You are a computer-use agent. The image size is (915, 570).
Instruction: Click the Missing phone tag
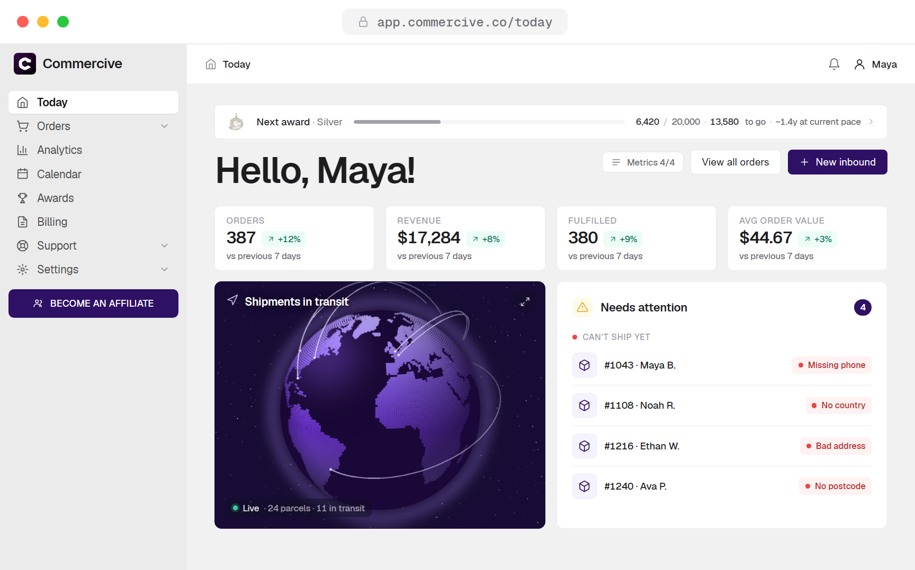(x=832, y=365)
